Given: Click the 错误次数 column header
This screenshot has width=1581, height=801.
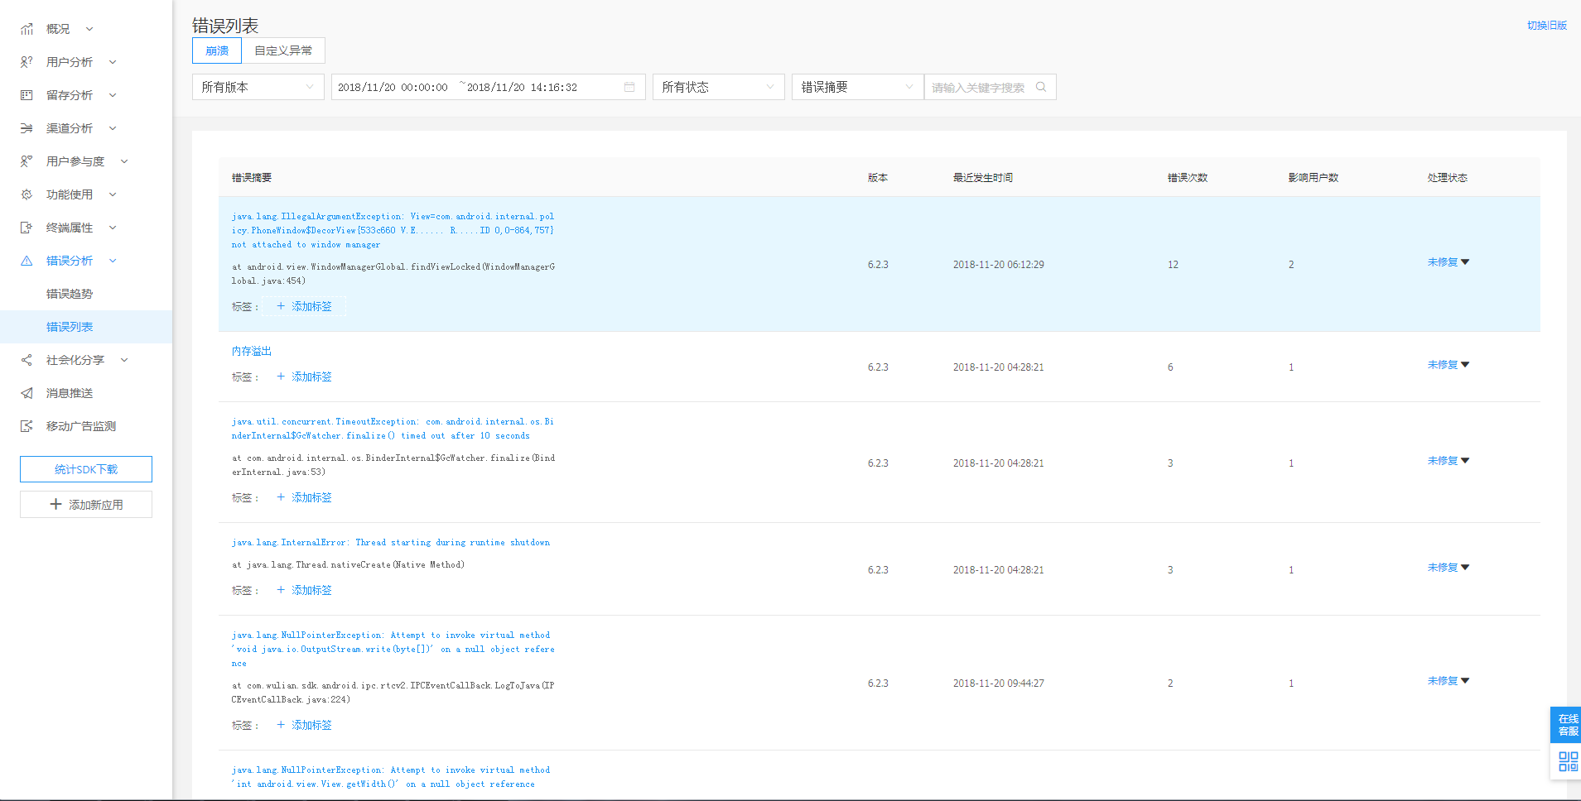Looking at the screenshot, I should coord(1188,178).
